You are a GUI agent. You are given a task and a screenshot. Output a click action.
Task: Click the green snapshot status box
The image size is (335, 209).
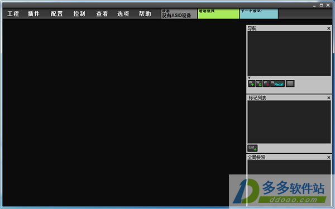218,13
